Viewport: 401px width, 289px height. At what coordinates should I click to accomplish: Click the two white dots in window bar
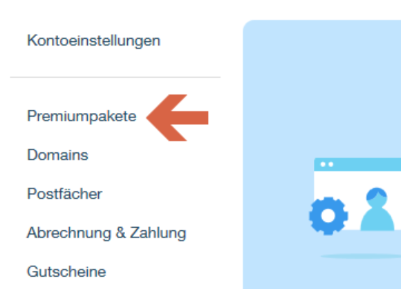[327, 164]
